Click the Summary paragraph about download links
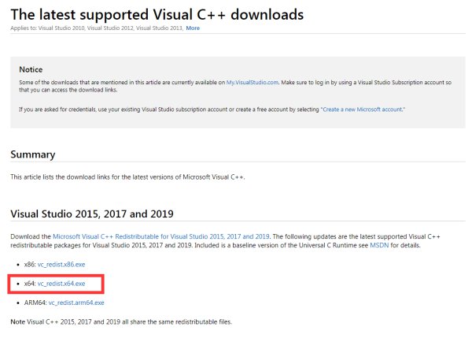472x338 pixels. [127, 176]
